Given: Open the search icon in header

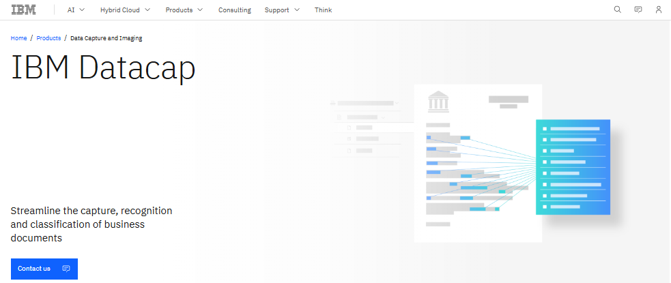Looking at the screenshot, I should point(618,10).
